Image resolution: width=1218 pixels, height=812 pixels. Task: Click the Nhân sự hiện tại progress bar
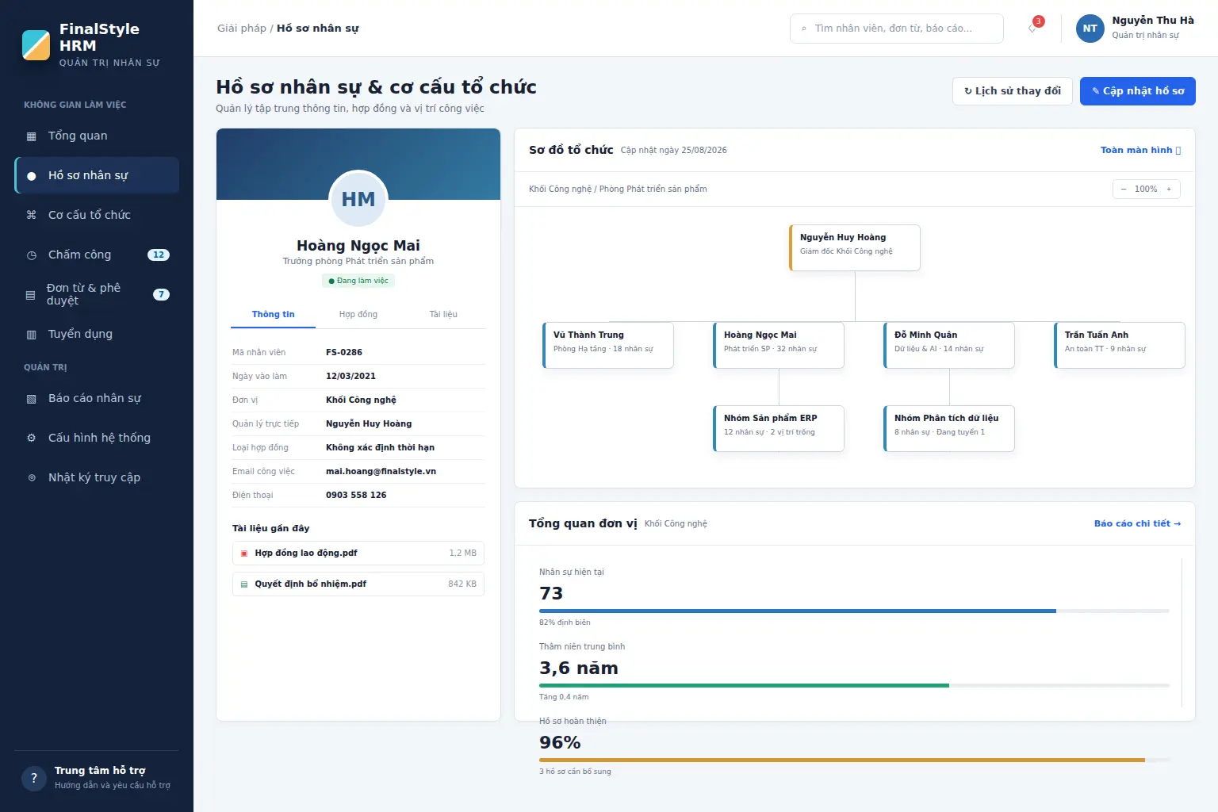point(854,611)
